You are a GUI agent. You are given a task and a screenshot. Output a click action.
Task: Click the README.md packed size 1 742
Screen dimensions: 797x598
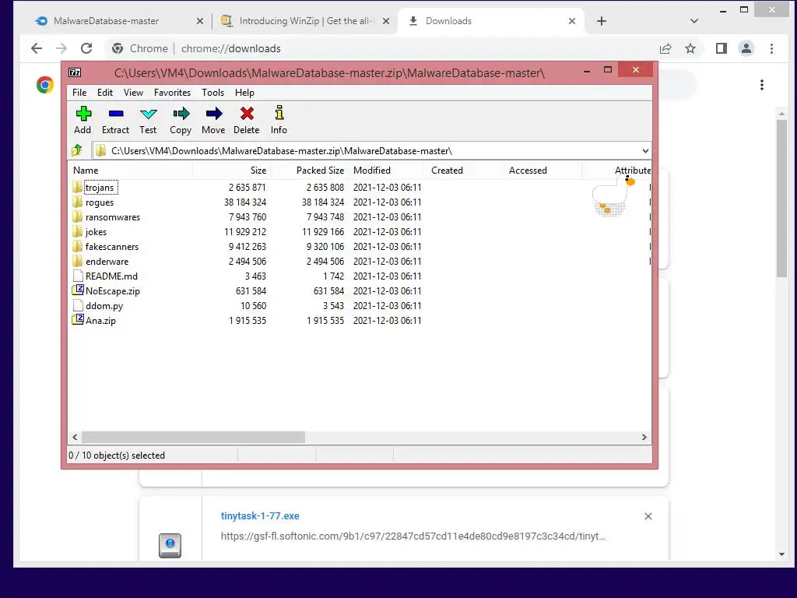click(x=333, y=276)
